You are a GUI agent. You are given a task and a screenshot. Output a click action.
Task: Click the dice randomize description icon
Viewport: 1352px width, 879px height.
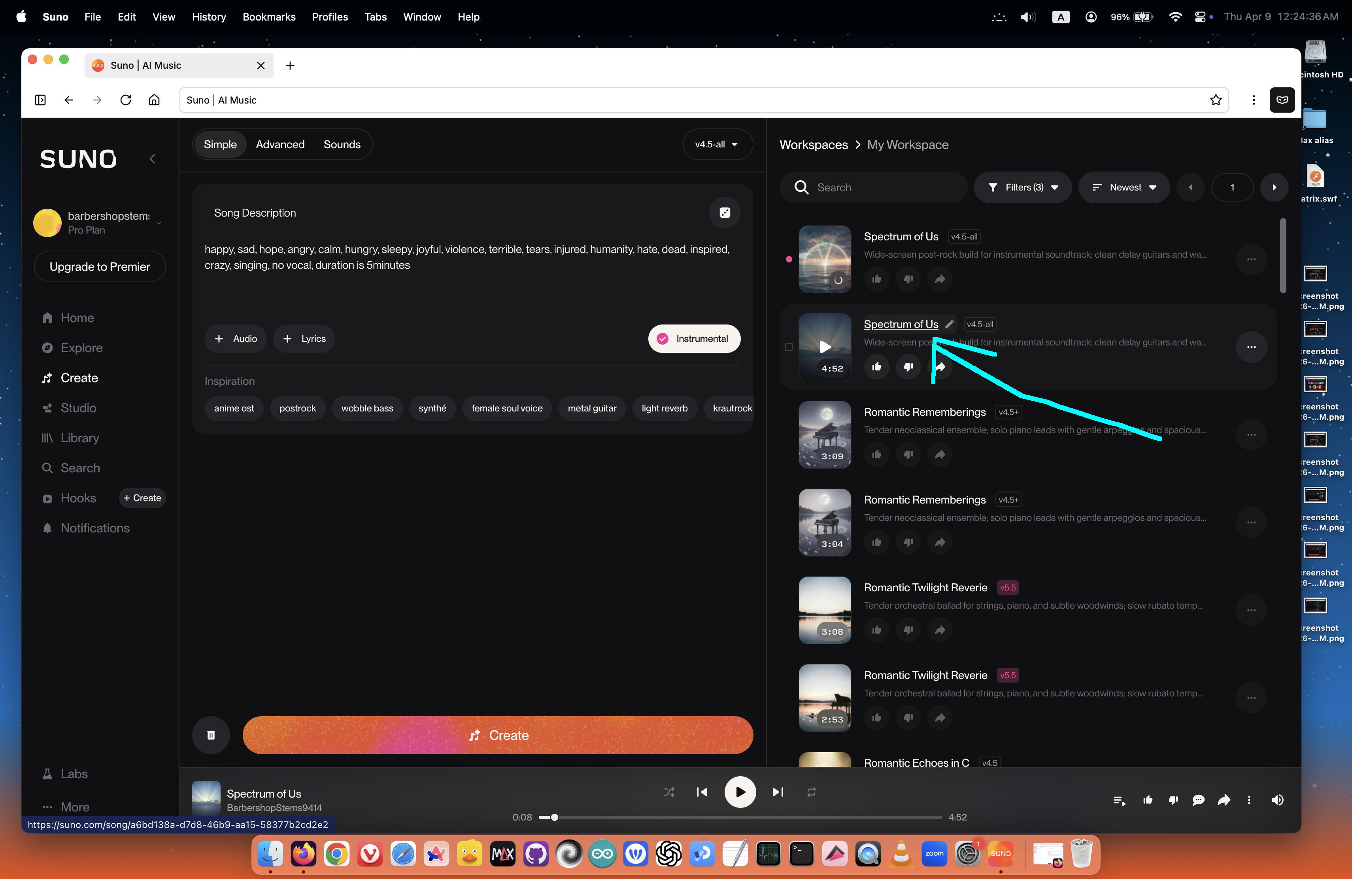click(725, 213)
